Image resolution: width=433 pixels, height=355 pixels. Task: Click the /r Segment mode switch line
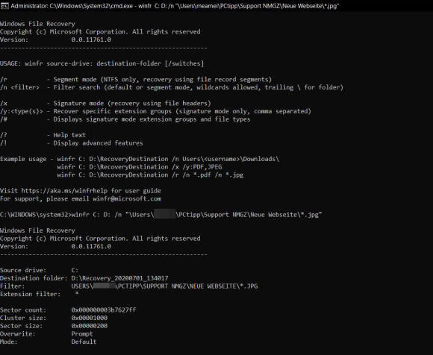[136, 80]
